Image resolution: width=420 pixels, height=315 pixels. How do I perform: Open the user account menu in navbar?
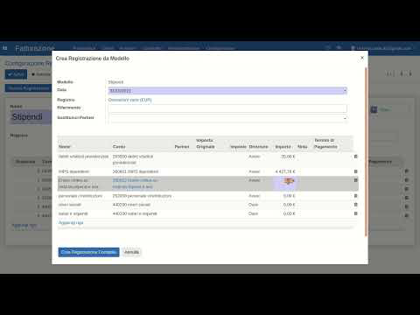click(x=381, y=48)
